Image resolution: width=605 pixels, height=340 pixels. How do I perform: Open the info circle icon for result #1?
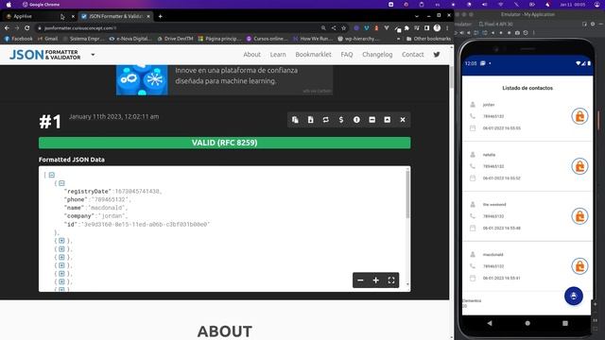[x=356, y=120]
